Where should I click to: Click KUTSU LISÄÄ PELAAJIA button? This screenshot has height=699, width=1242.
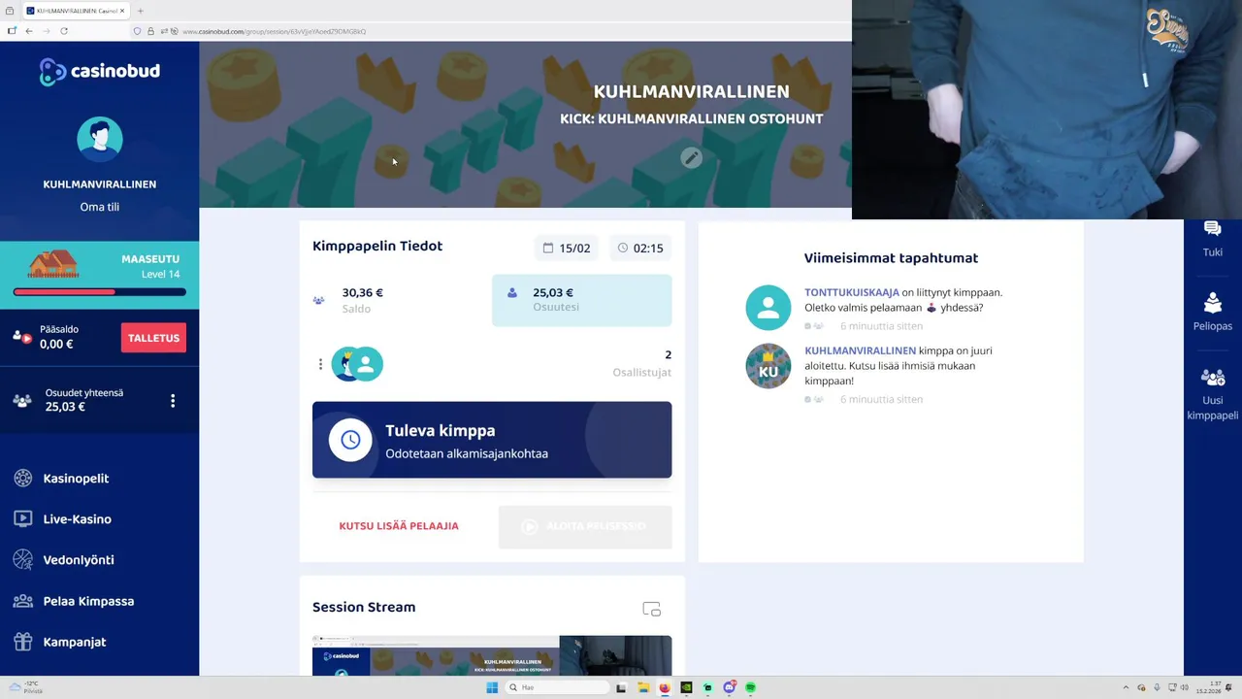(x=399, y=526)
